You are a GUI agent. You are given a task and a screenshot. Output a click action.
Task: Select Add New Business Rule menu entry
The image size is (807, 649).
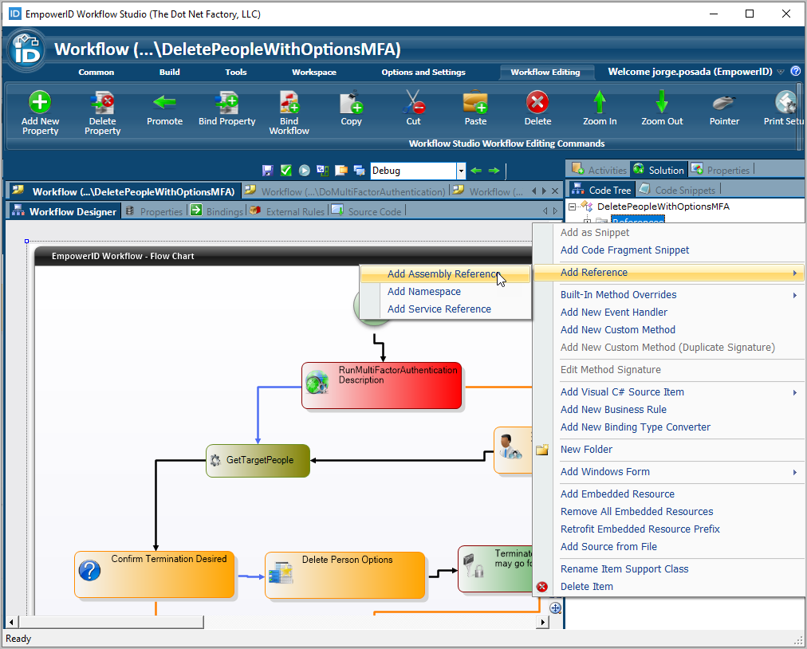(613, 410)
